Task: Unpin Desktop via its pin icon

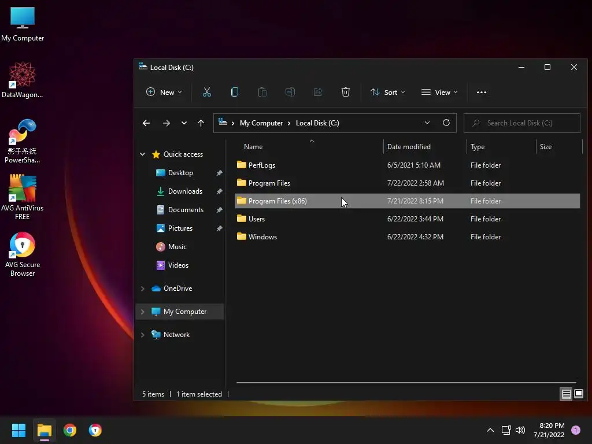Action: click(x=219, y=172)
